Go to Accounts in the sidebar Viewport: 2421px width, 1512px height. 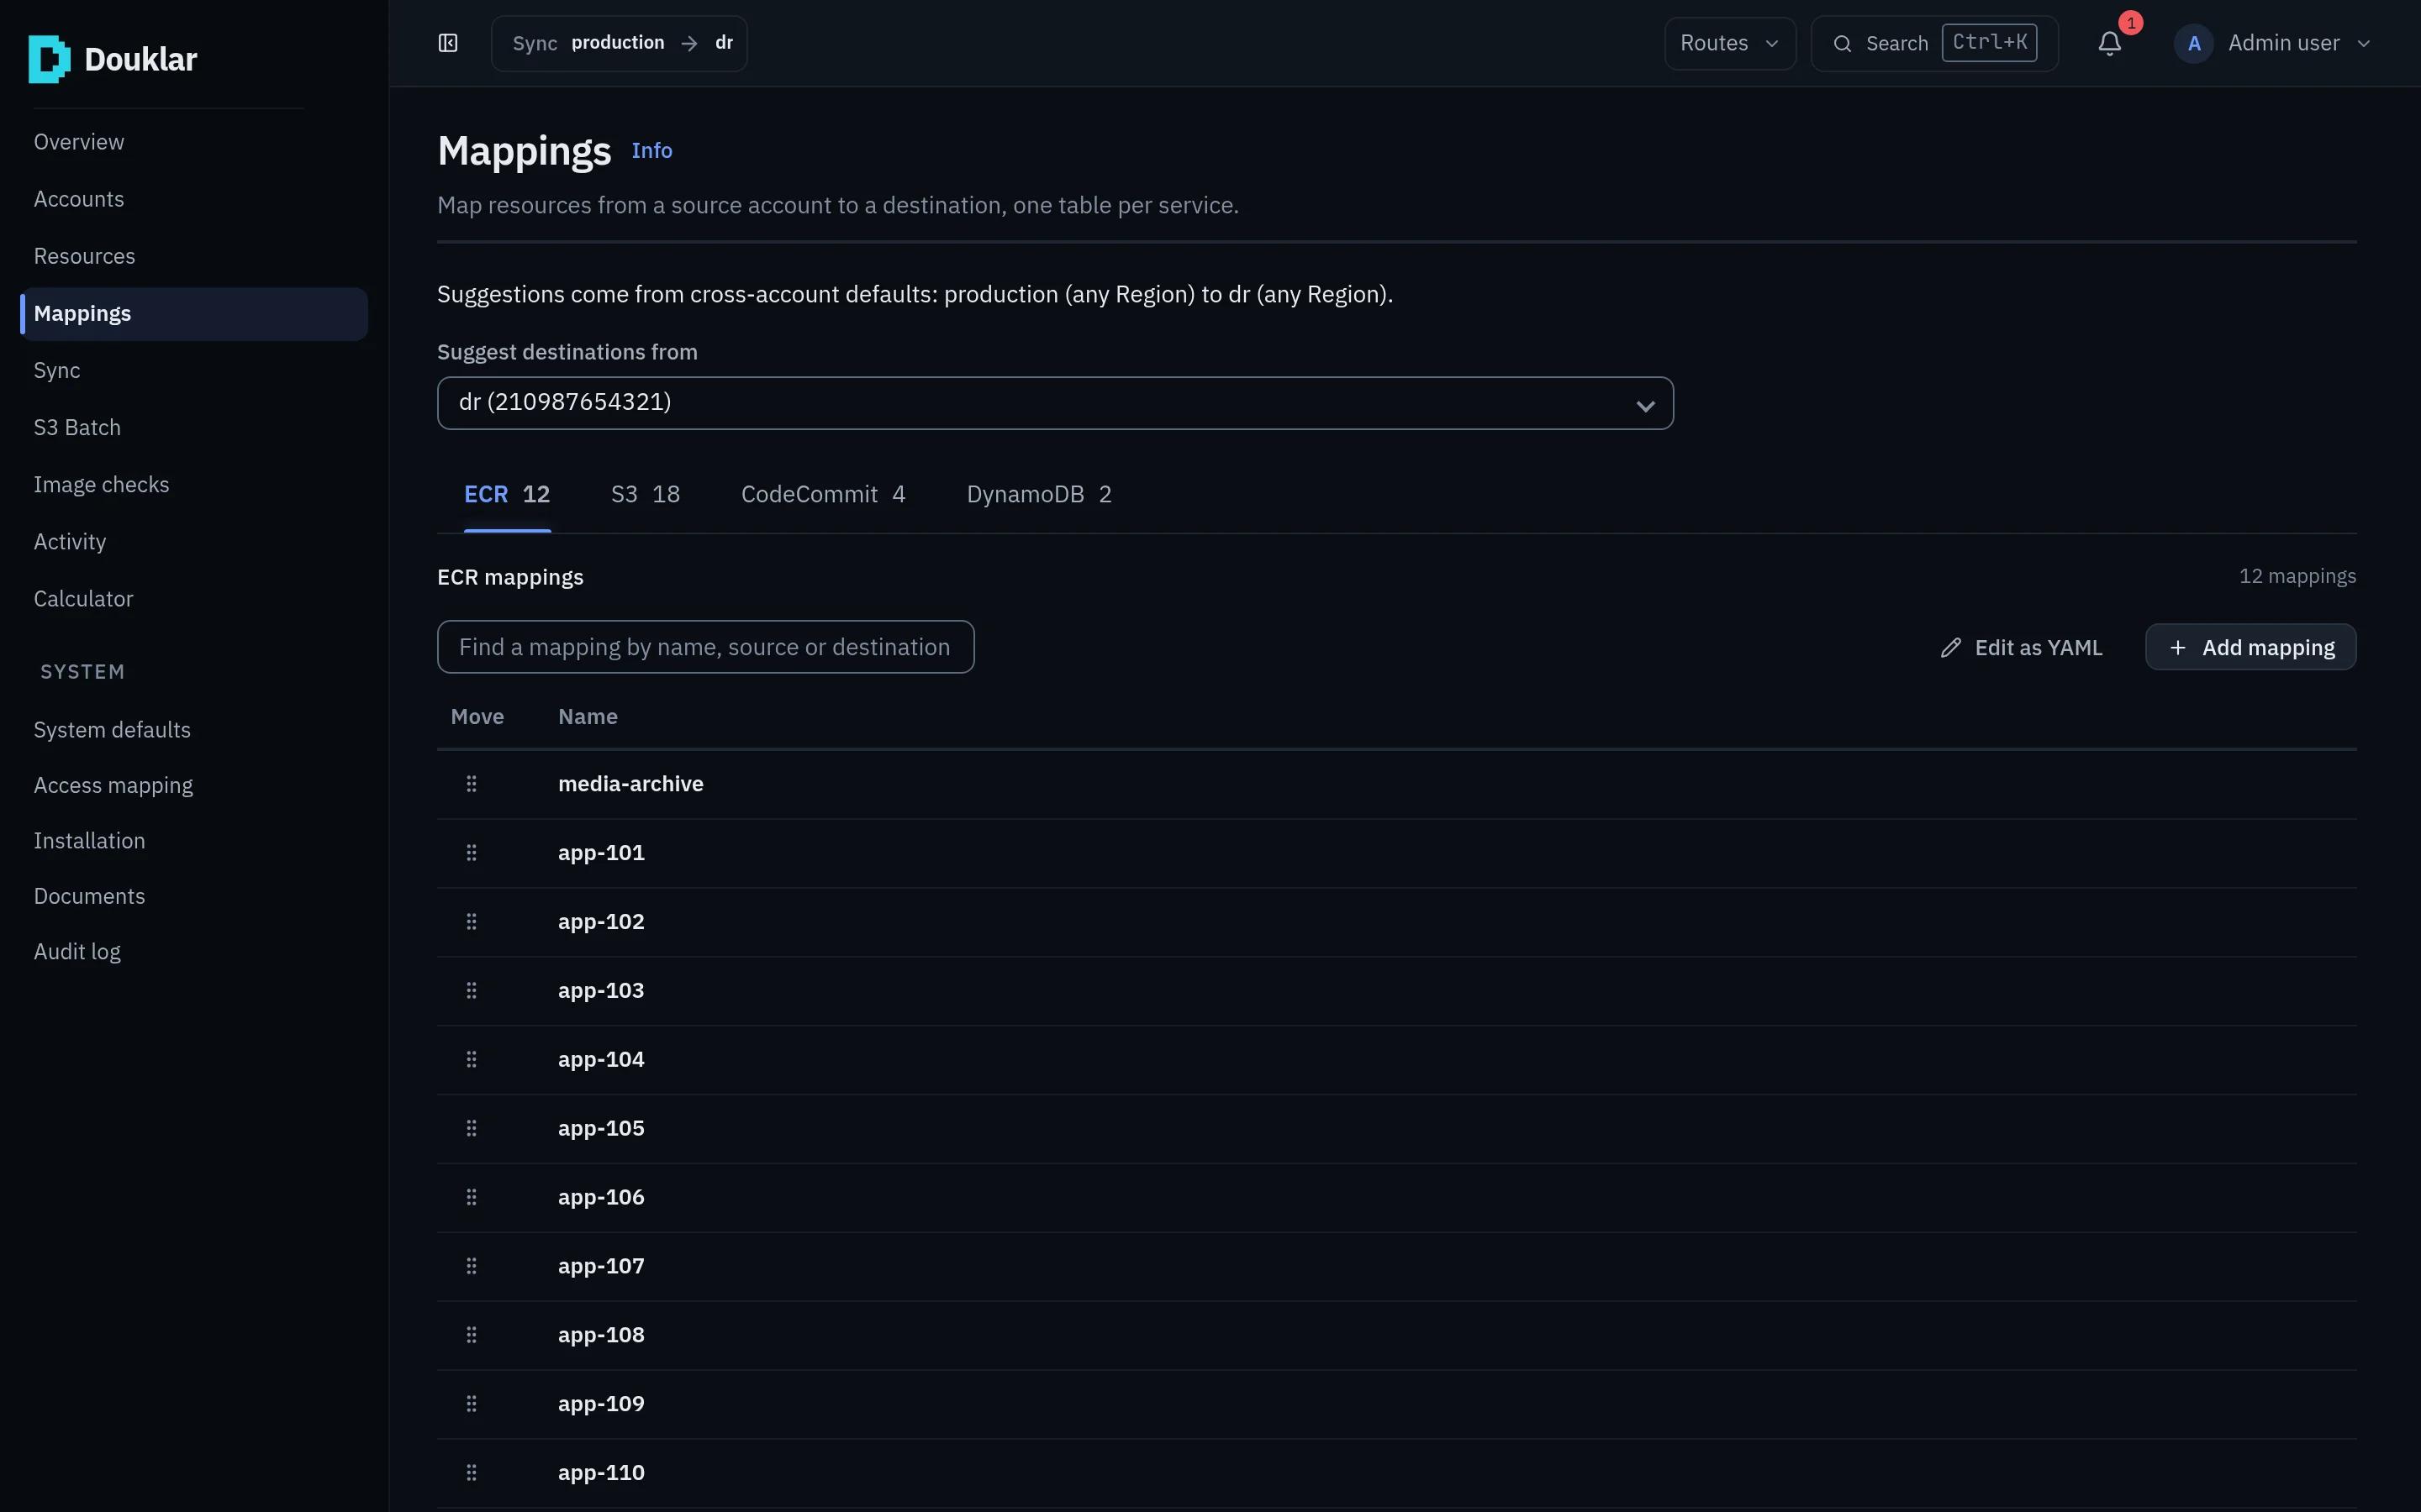click(193, 199)
